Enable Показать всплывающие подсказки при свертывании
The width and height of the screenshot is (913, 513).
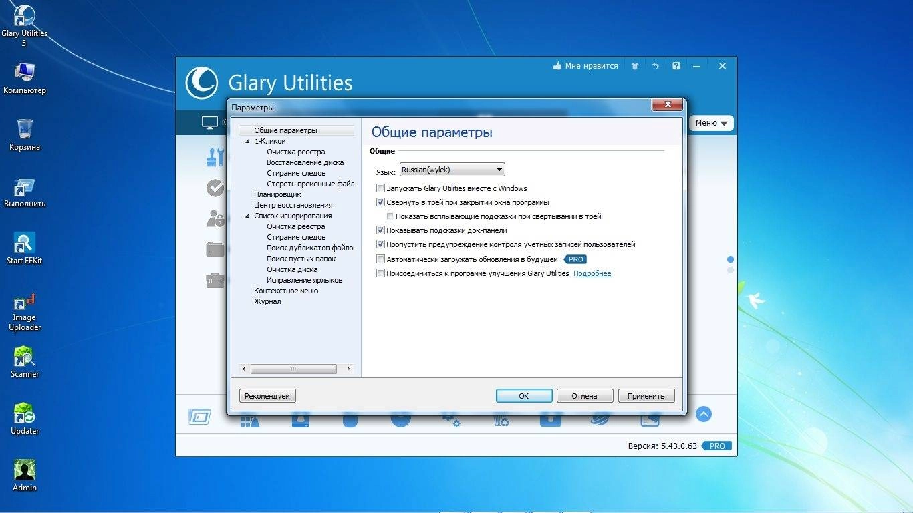[x=390, y=216]
